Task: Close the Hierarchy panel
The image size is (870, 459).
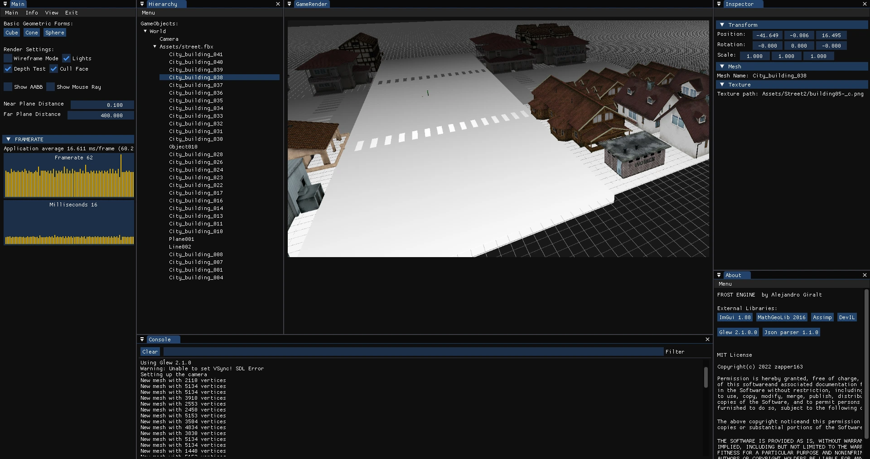Action: point(278,4)
